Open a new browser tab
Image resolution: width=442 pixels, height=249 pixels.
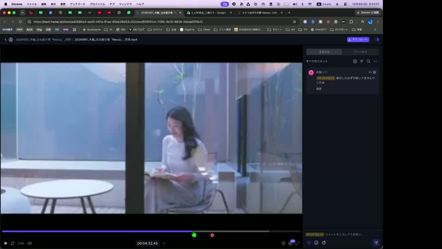(289, 13)
